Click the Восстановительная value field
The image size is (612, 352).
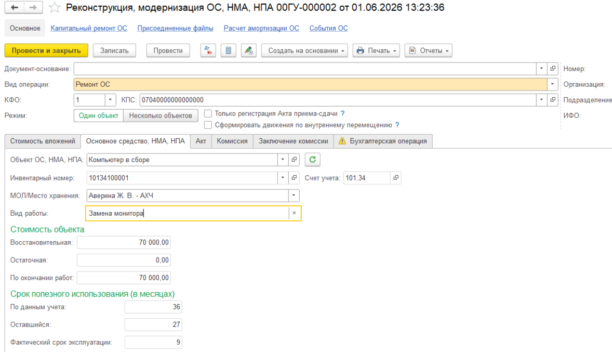pos(124,243)
